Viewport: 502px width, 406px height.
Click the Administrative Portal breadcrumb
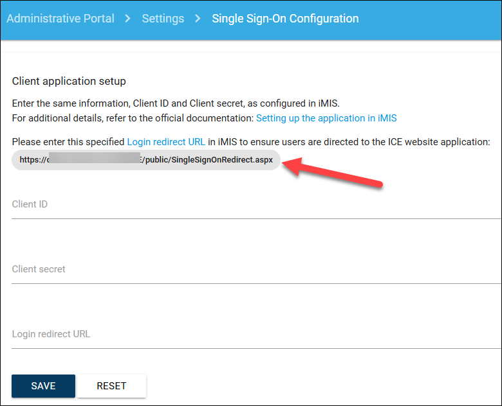point(60,19)
